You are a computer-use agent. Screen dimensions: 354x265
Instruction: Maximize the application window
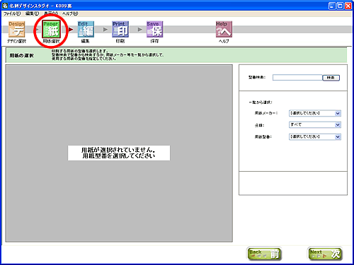pyautogui.click(x=340, y=6)
